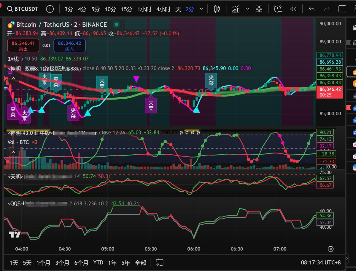356x271 pixels.
Task: Click the 0.01 spread value
Action: click(46, 46)
